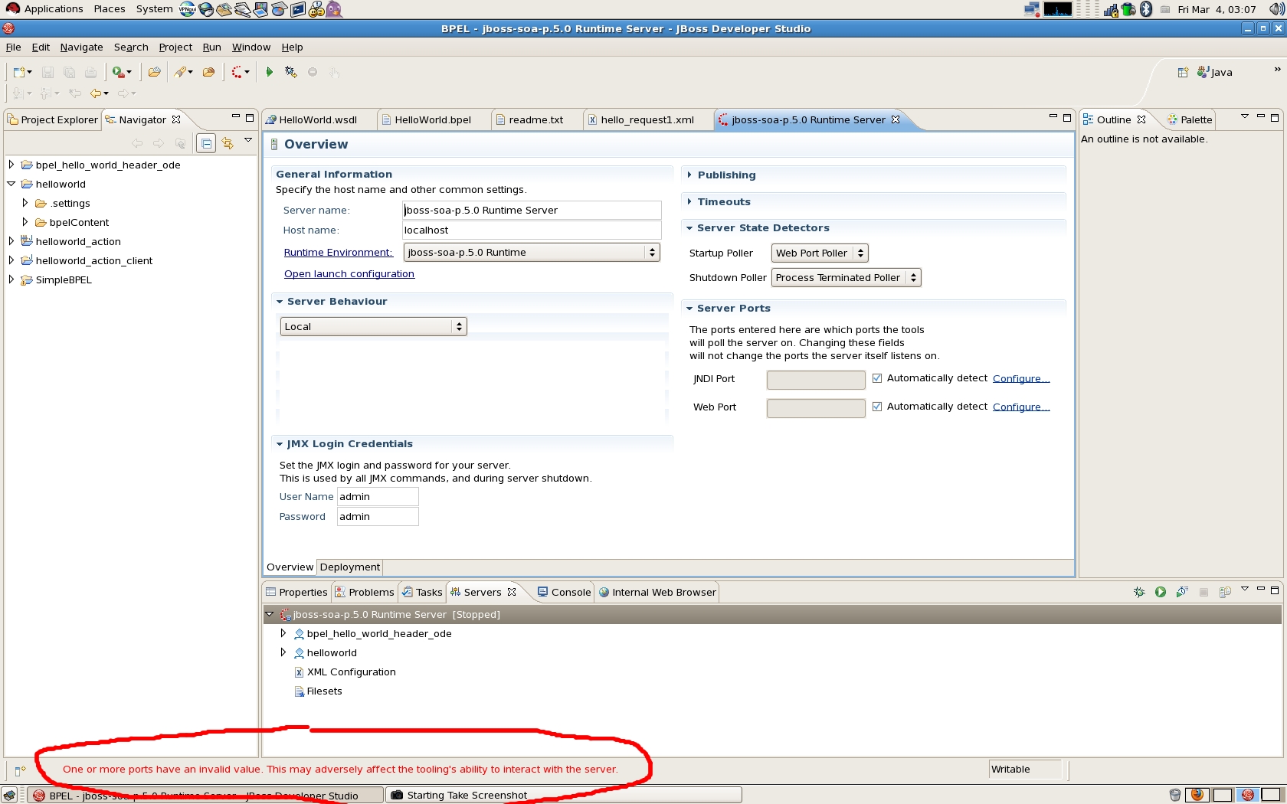1287x804 pixels.
Task: Open the Project menu
Action: (175, 47)
